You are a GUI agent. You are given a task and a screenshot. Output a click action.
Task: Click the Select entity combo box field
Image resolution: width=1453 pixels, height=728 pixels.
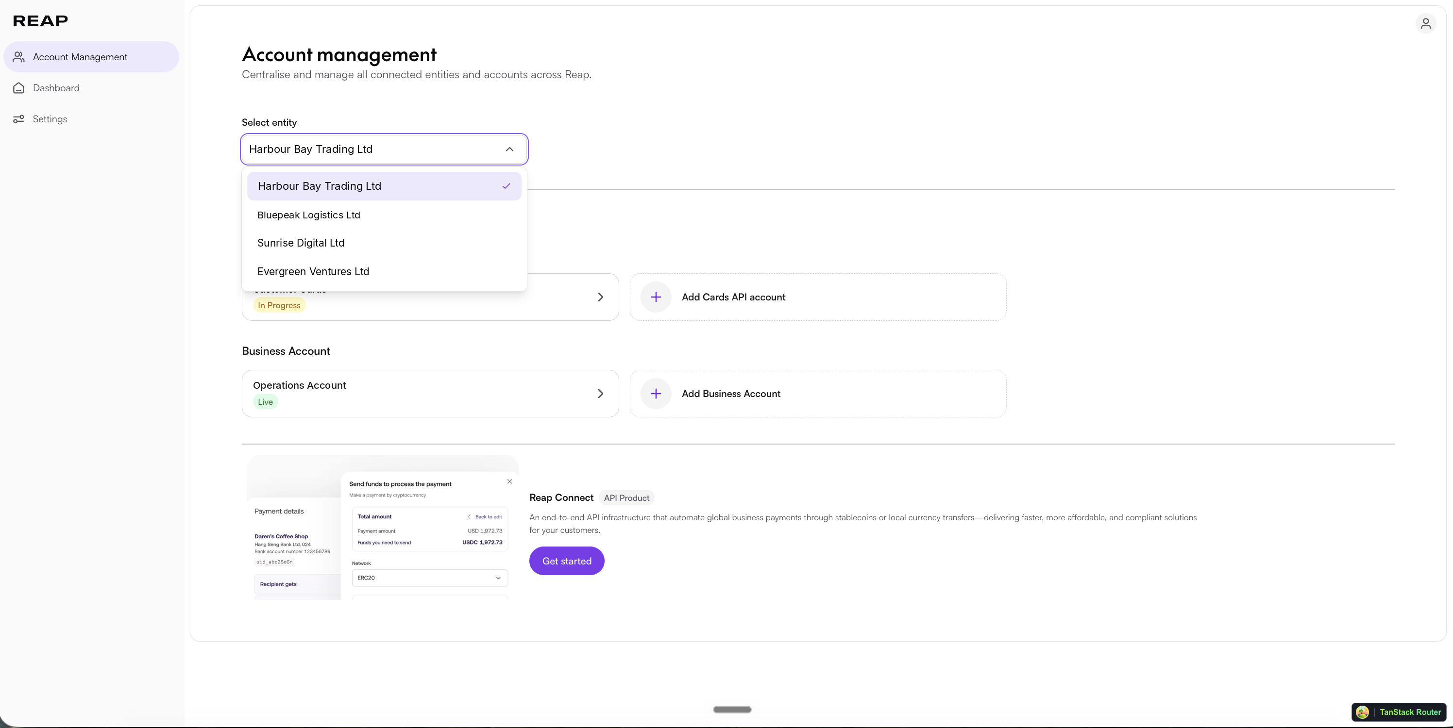click(x=384, y=149)
